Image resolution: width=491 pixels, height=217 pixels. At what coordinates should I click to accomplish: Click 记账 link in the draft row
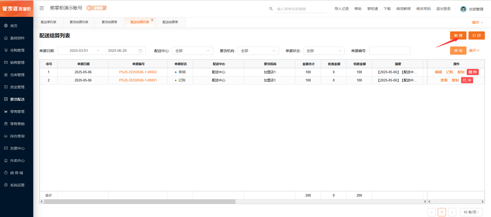click(x=450, y=72)
